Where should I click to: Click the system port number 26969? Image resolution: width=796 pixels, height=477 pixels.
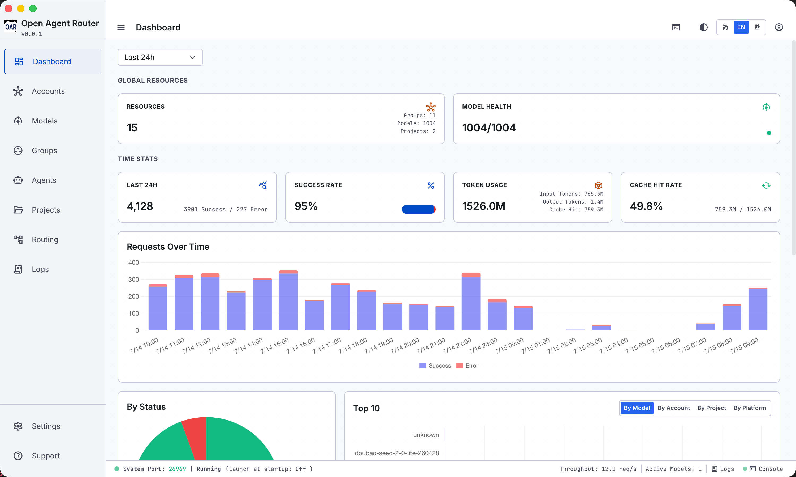(x=177, y=469)
